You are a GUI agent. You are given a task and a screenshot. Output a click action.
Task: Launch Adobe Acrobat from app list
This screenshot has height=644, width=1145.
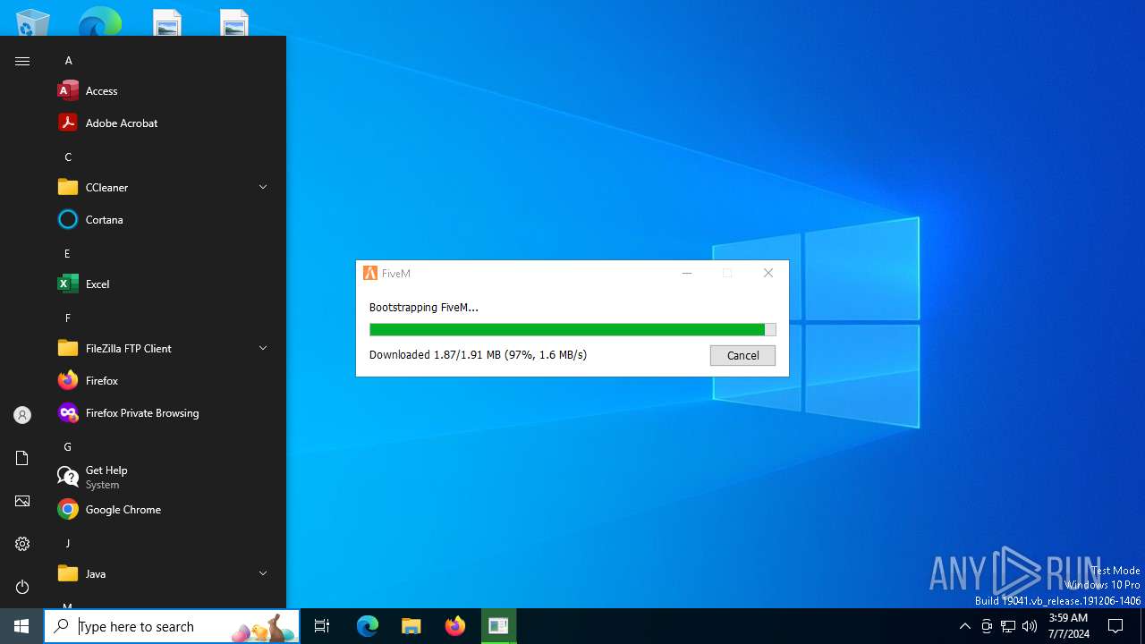(x=165, y=123)
